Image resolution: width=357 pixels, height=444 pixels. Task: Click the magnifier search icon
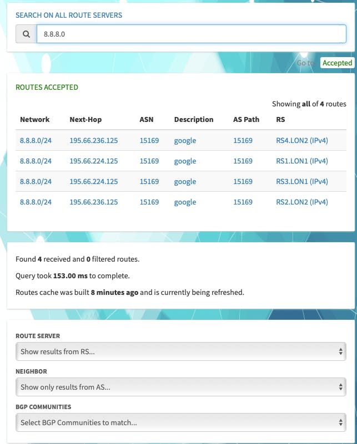(26, 34)
